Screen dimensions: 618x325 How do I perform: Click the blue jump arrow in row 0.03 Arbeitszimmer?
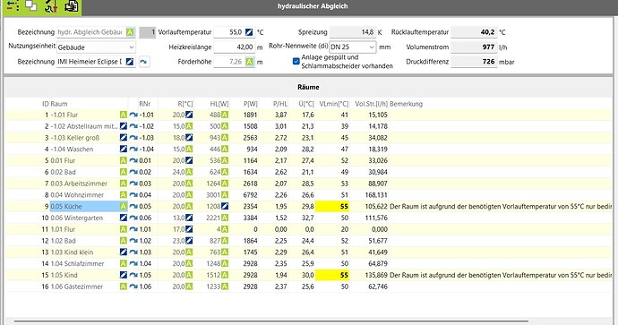(133, 184)
